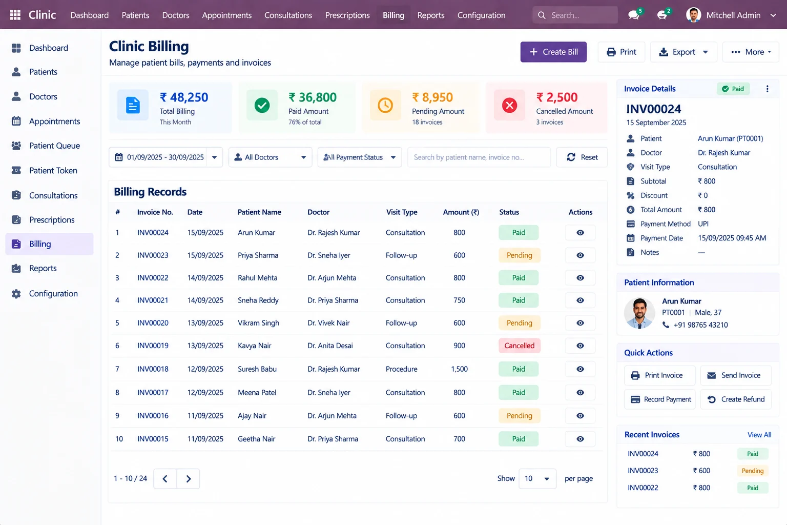Open the All Doctors filter dropdown

pyautogui.click(x=270, y=157)
